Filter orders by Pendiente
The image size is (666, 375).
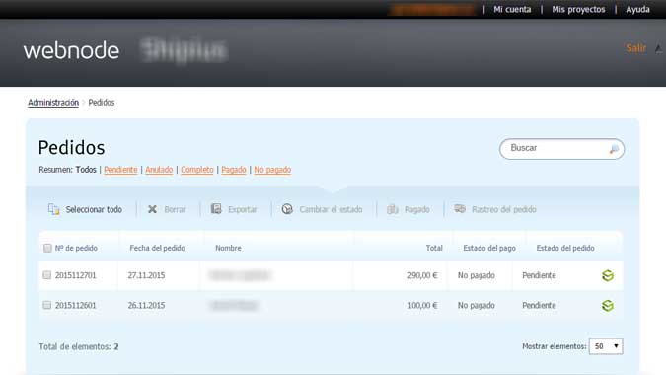[120, 170]
